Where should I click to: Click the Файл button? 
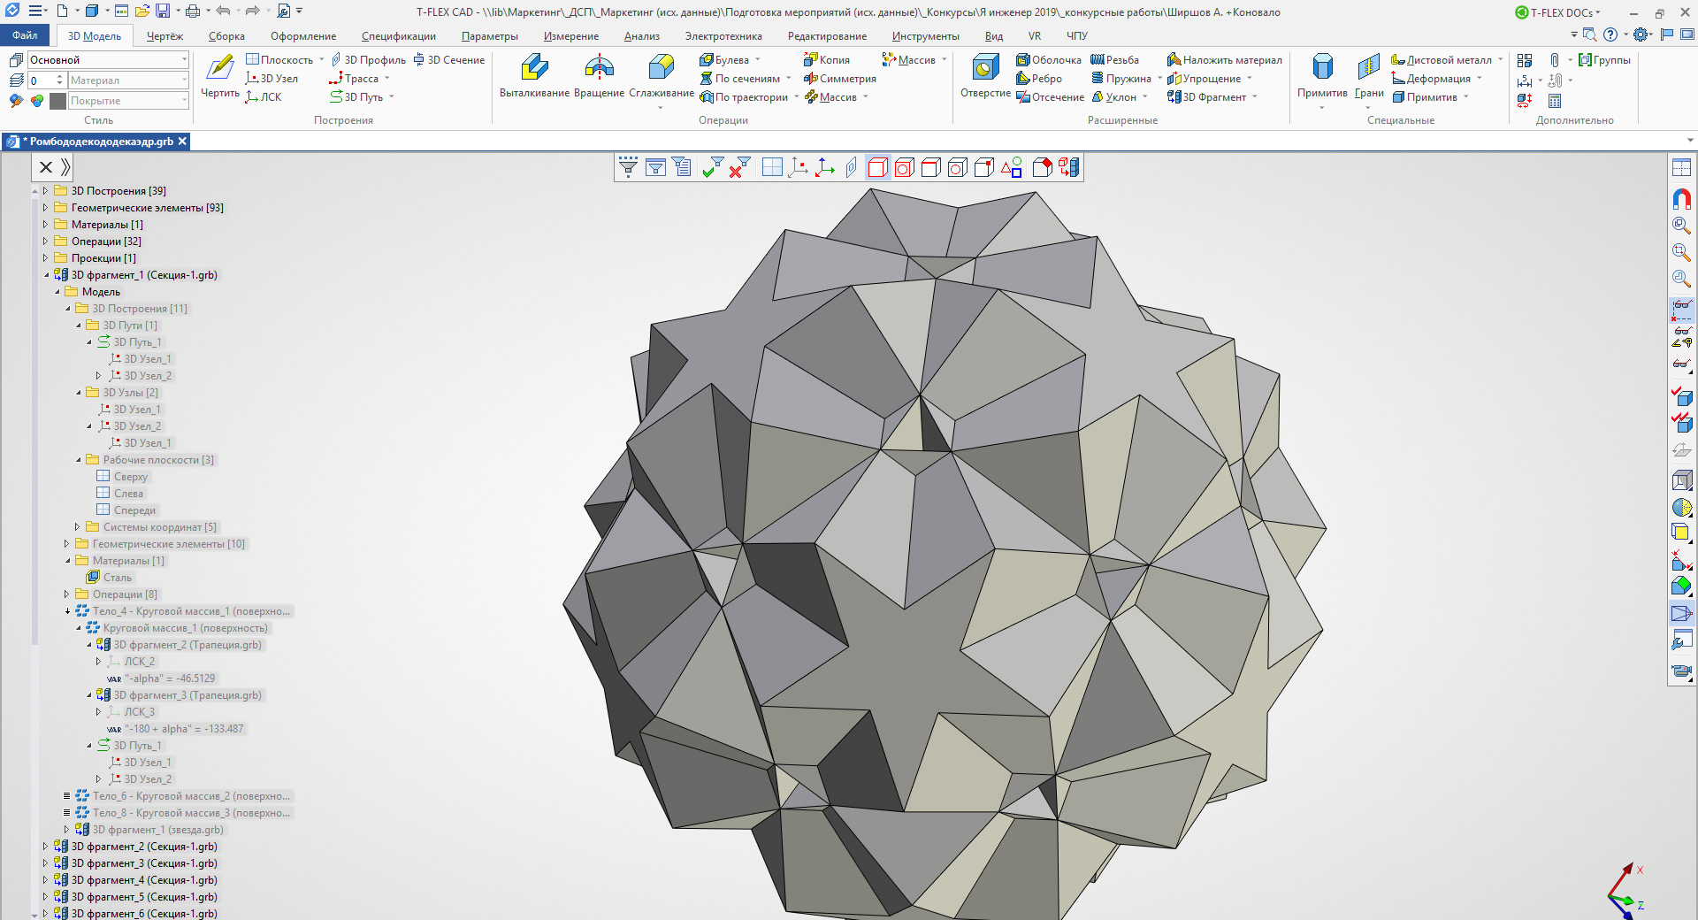point(25,35)
